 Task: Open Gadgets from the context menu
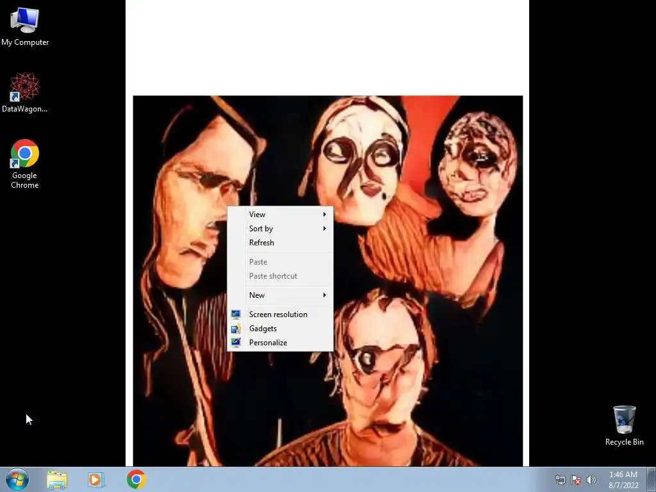click(280, 329)
